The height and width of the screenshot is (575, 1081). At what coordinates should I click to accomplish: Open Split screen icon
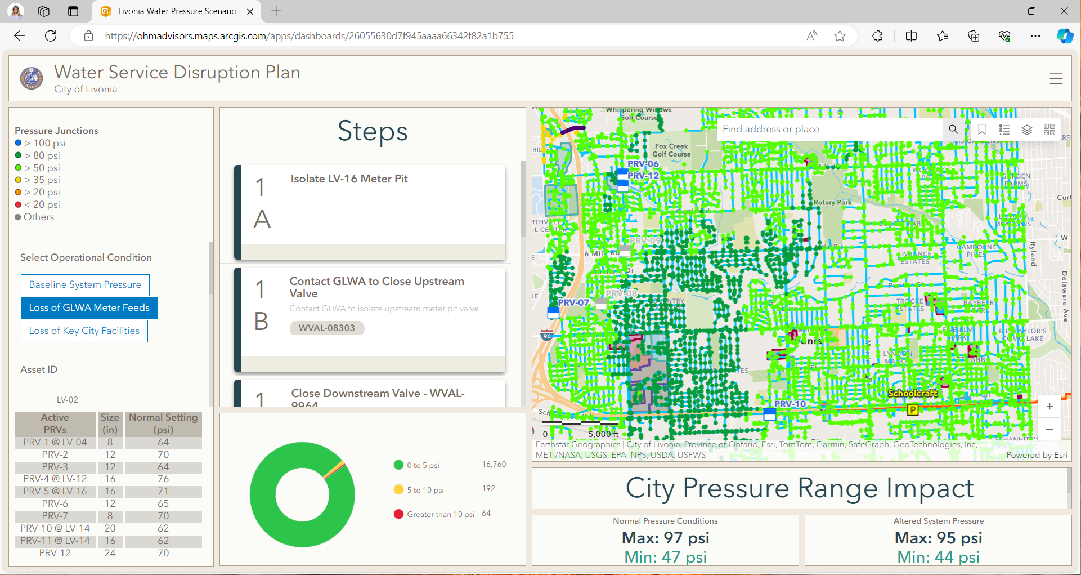point(912,36)
